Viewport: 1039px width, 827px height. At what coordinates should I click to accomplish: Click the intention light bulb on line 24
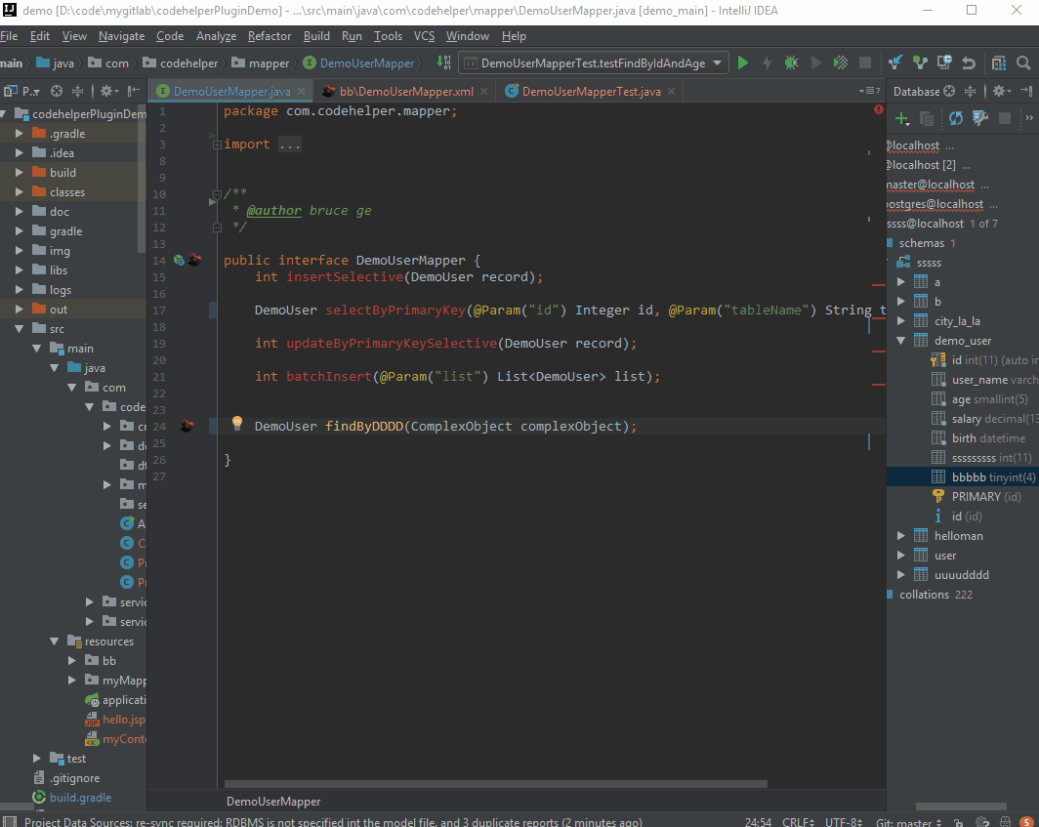tap(236, 423)
